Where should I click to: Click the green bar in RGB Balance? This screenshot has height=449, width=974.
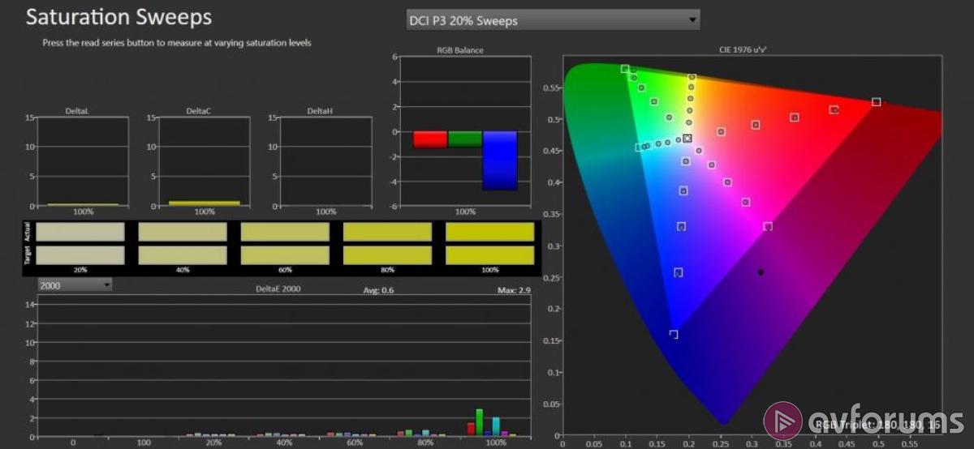465,139
